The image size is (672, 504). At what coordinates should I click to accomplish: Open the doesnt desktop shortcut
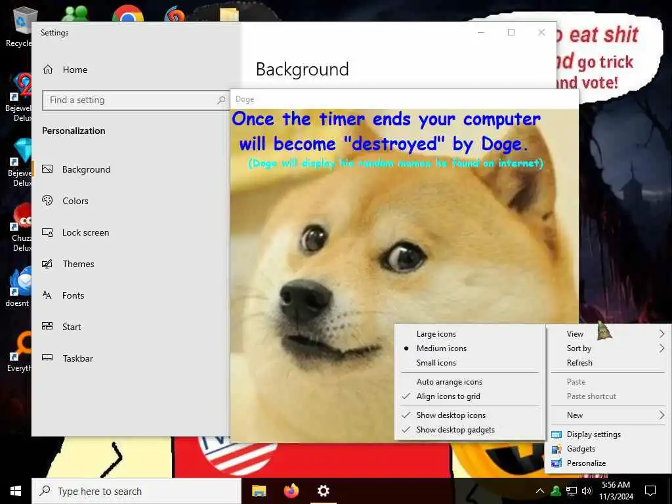pyautogui.click(x=18, y=286)
